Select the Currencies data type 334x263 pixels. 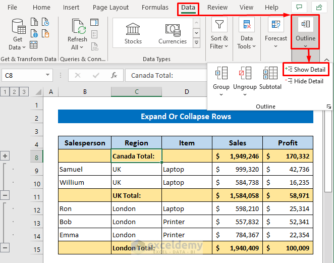tap(173, 34)
